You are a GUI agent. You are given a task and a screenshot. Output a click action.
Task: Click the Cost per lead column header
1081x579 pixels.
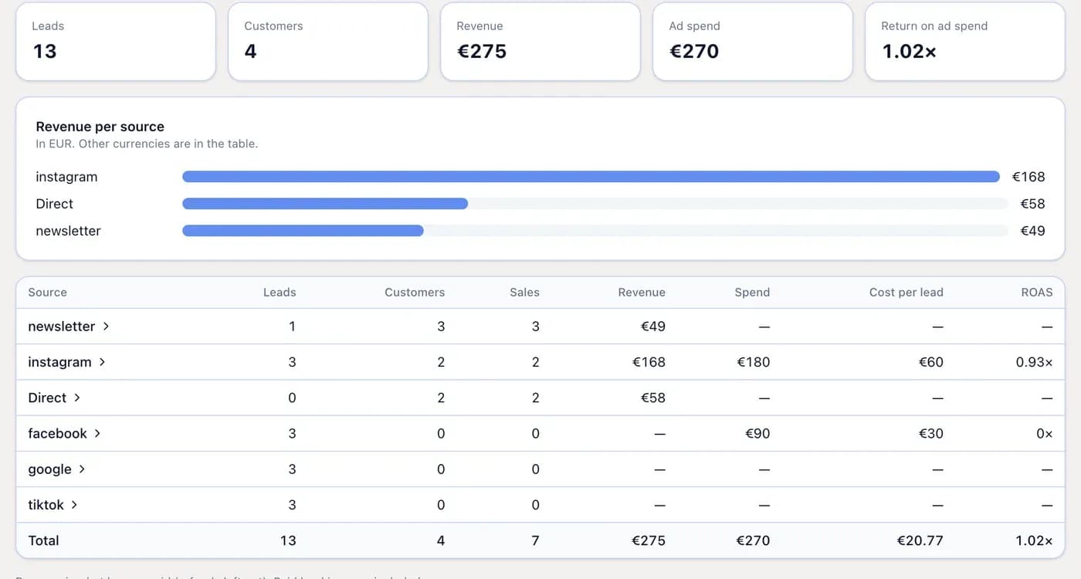click(x=906, y=293)
